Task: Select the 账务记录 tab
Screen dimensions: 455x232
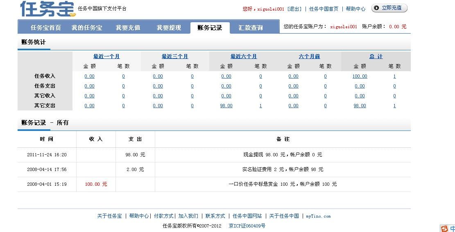Action: 210,28
